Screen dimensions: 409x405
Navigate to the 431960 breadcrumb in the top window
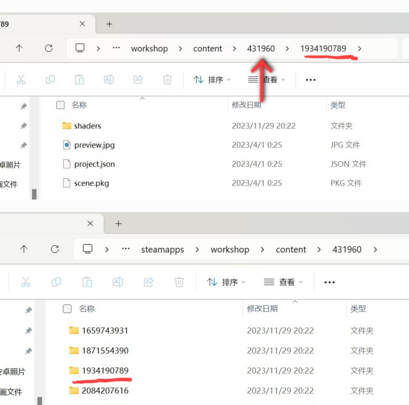pos(261,48)
